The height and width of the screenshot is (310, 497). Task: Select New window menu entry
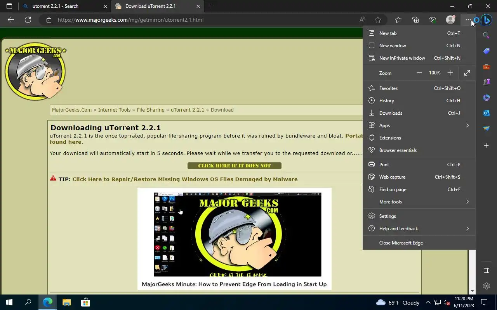(x=419, y=46)
